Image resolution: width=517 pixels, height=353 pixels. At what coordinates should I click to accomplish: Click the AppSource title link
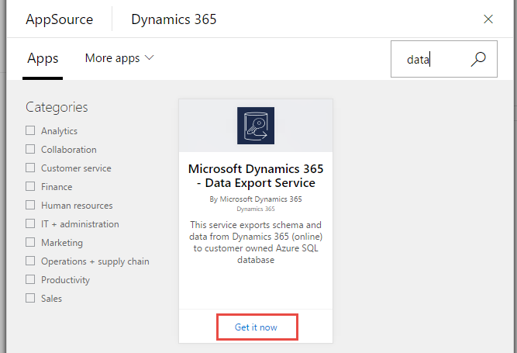coord(60,19)
